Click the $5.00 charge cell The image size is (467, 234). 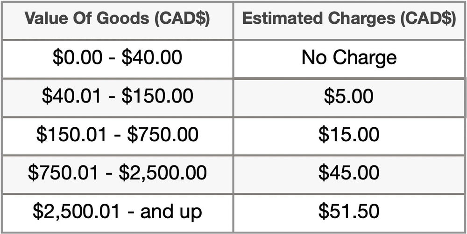[x=349, y=98]
